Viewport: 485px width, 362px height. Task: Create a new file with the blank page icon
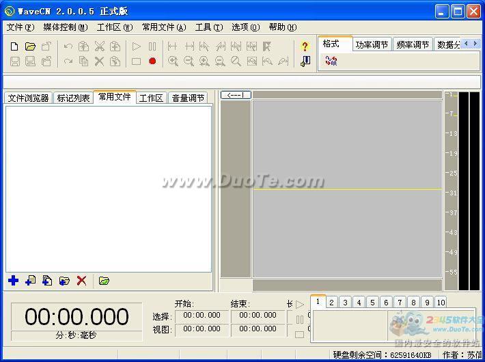click(x=14, y=46)
